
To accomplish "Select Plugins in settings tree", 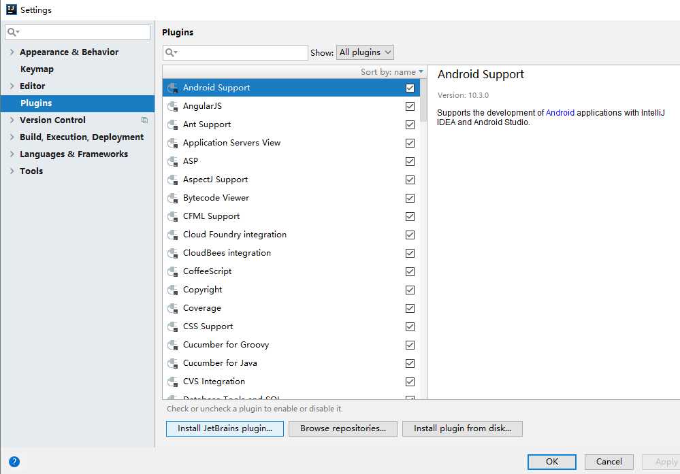I will (77, 103).
